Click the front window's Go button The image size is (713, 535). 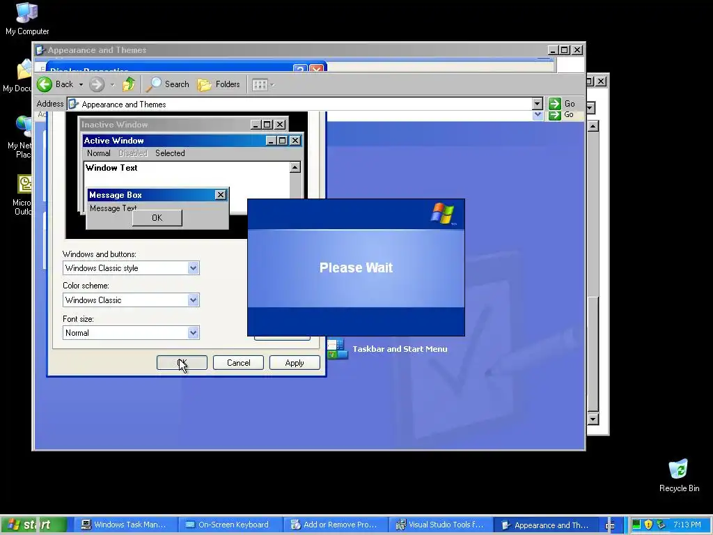point(562,104)
